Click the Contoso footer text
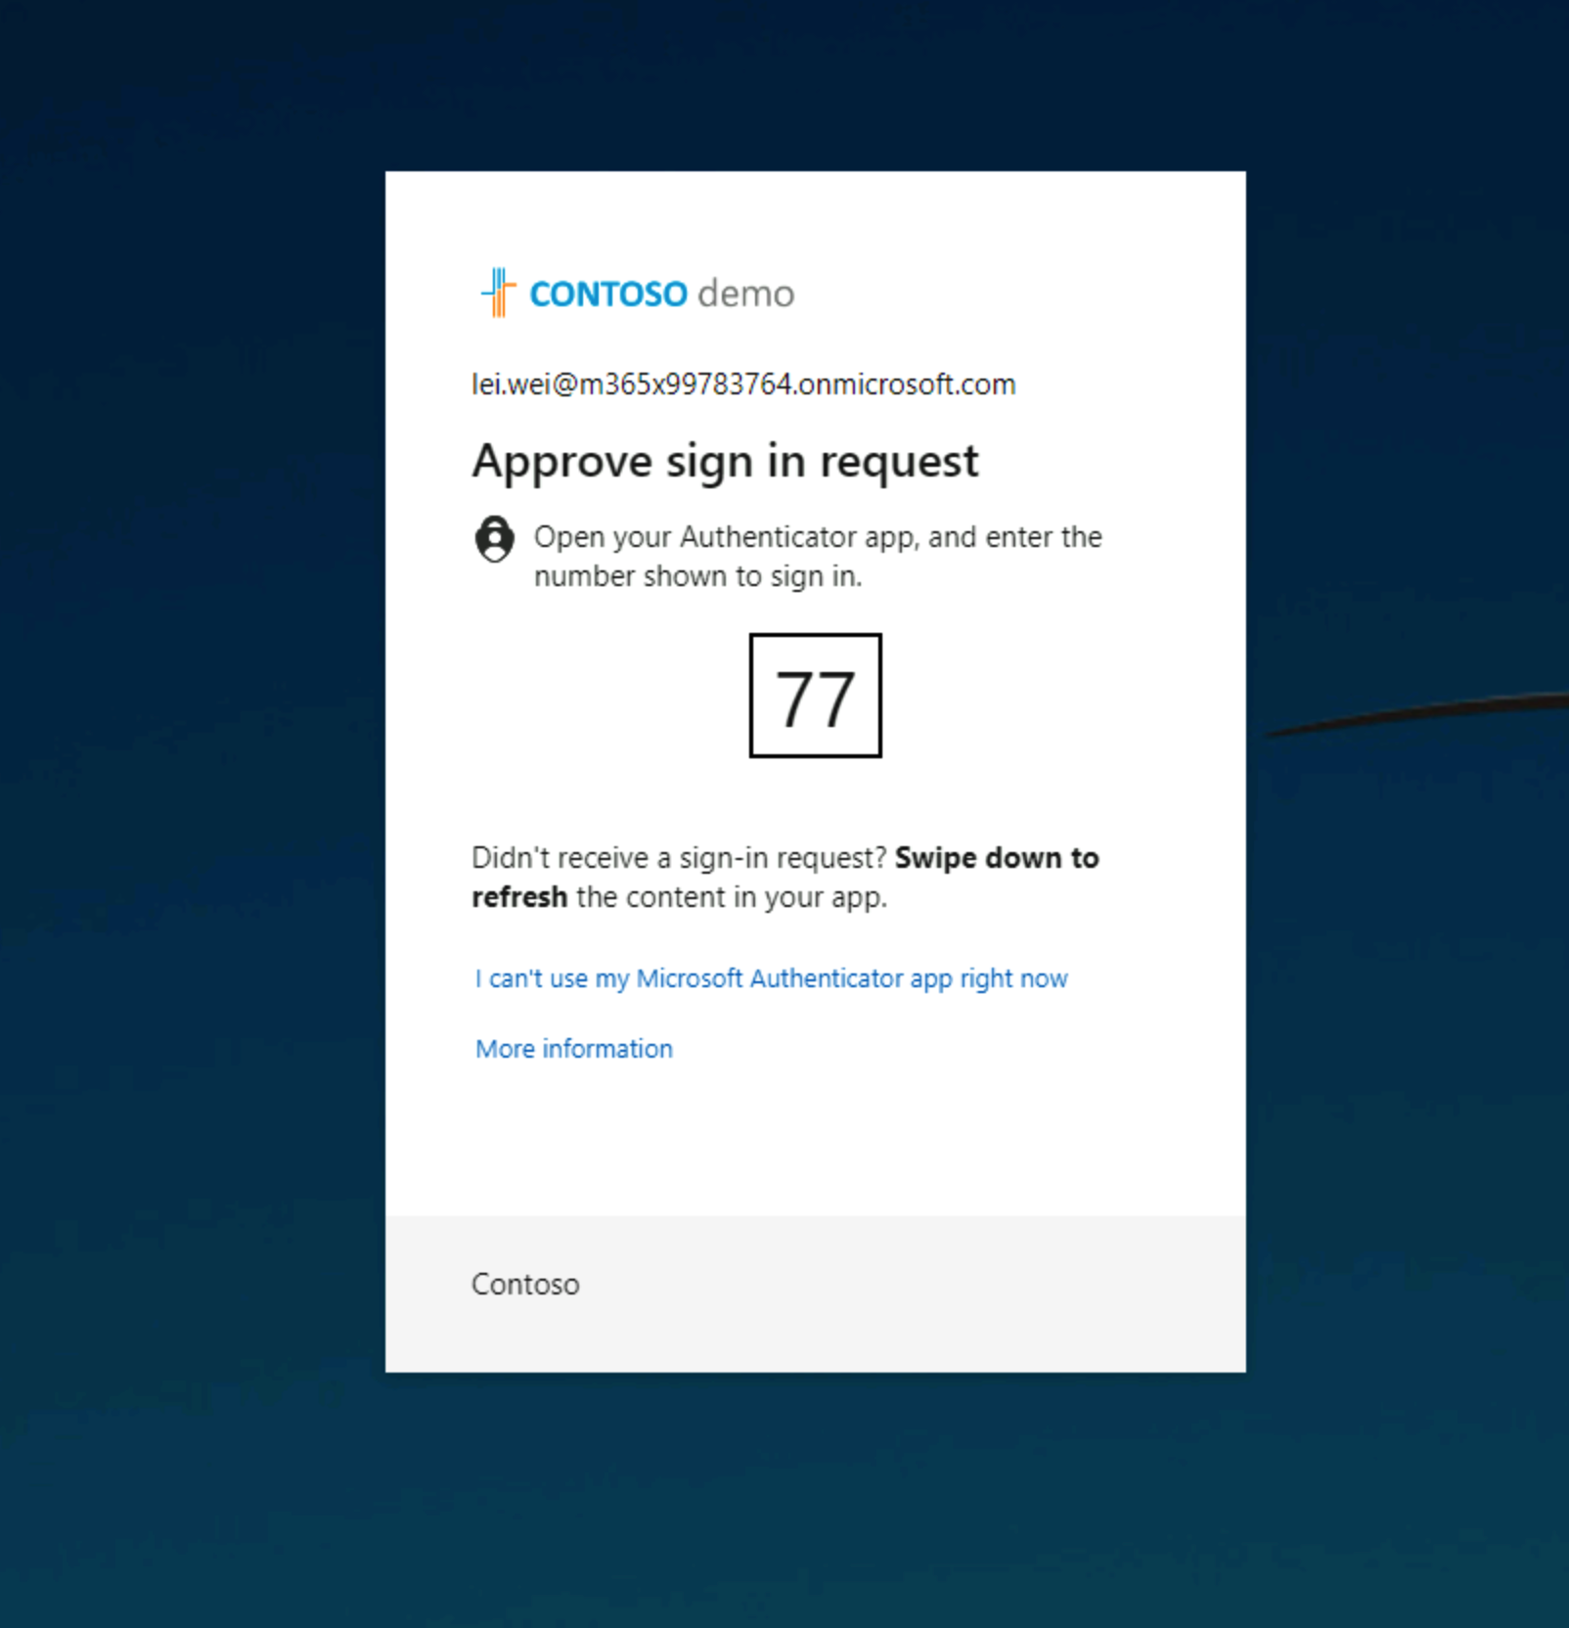This screenshot has height=1628, width=1569. 525,1284
